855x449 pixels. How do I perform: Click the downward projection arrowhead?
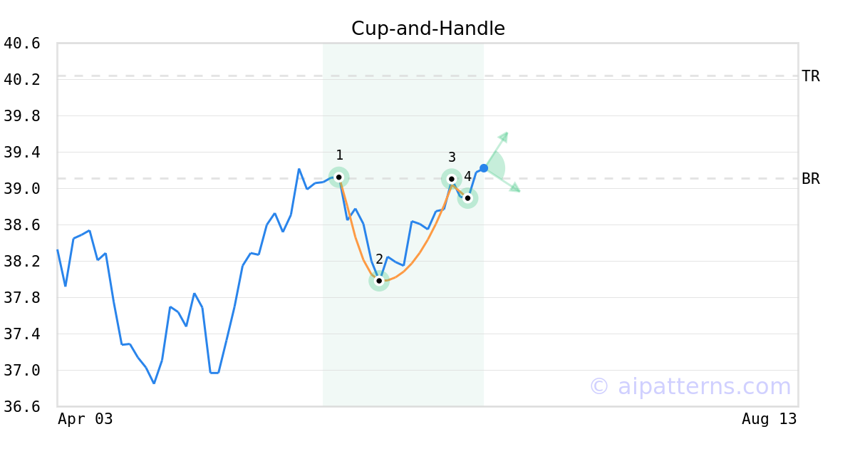coord(515,188)
